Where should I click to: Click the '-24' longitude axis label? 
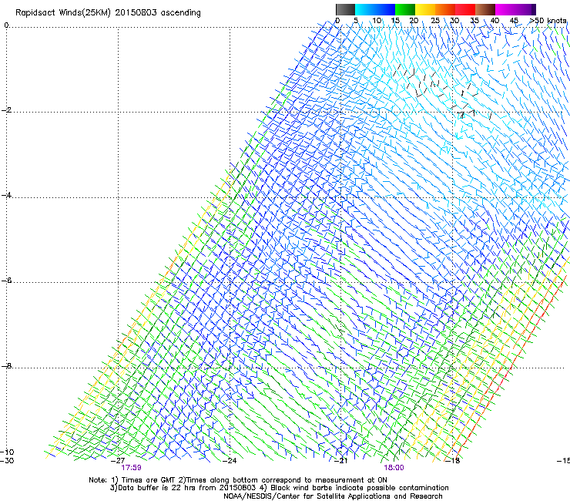coord(230,461)
